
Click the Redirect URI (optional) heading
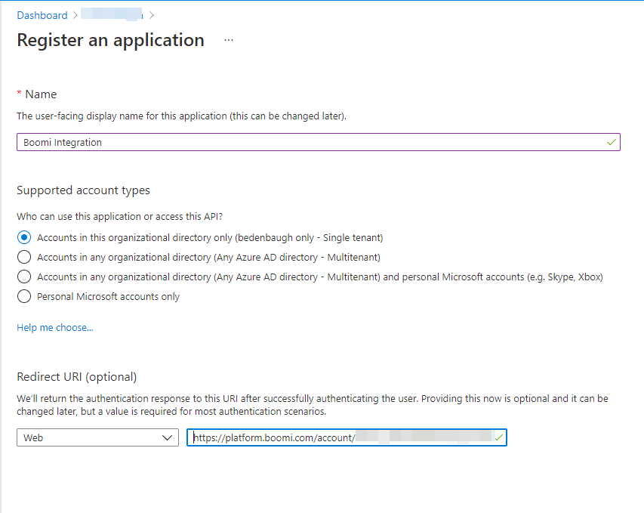tap(77, 377)
